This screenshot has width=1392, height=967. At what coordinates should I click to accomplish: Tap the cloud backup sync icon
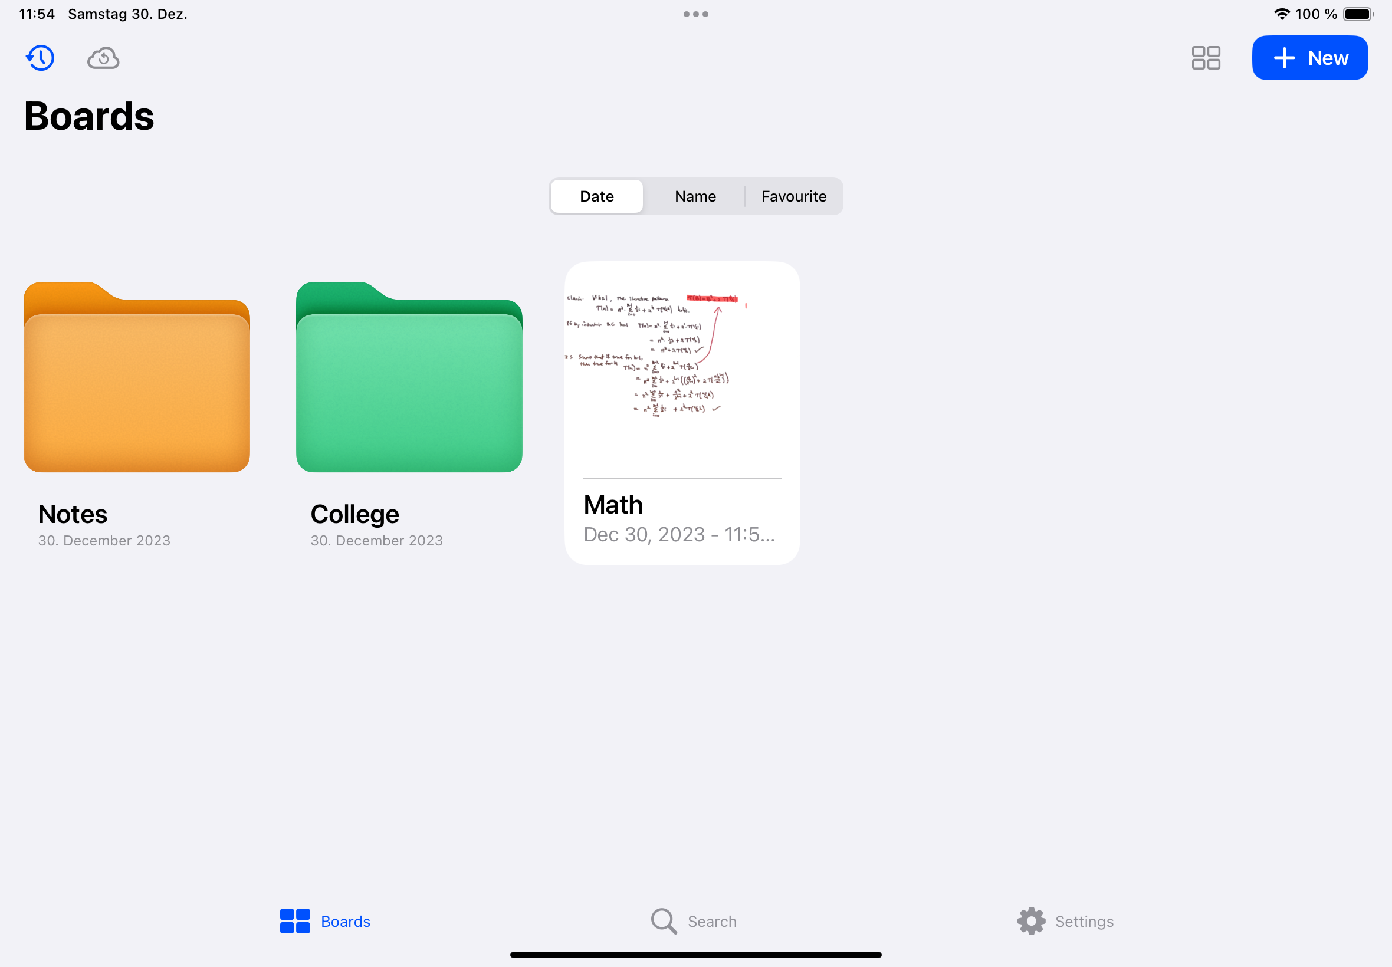103,58
